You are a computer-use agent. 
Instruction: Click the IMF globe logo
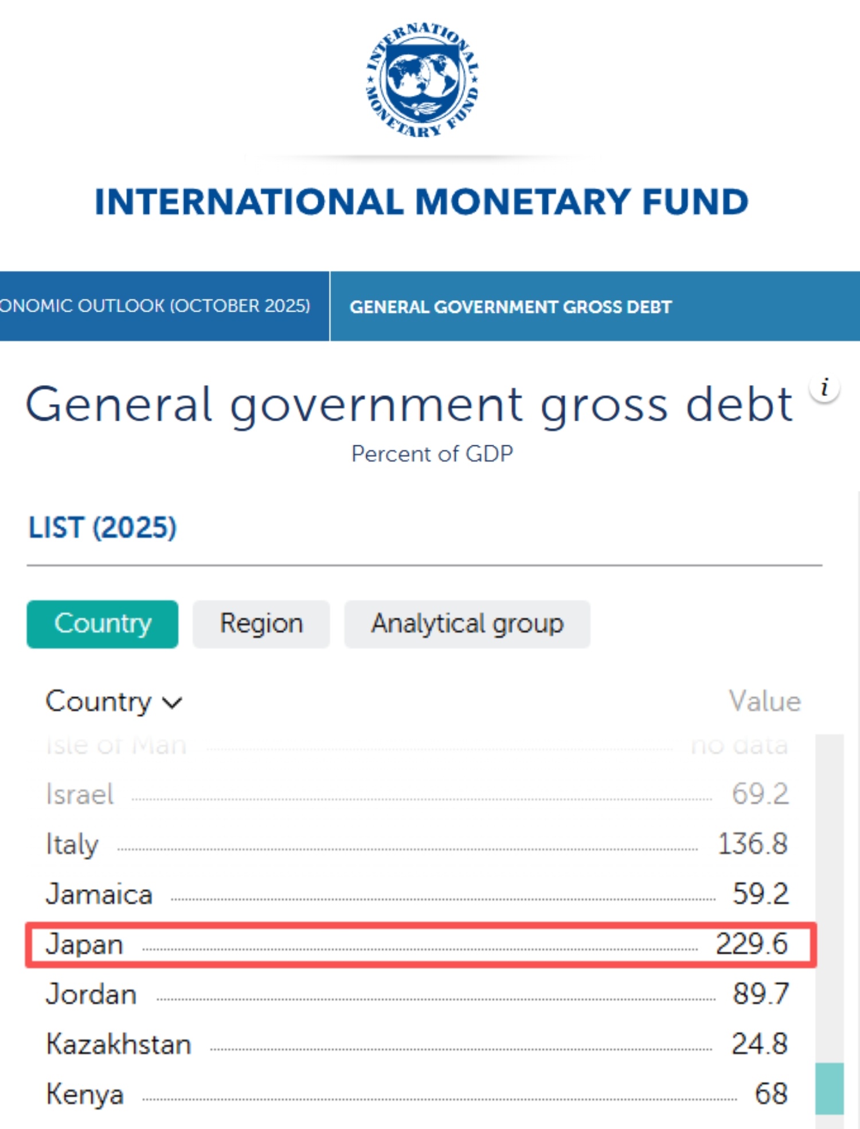coord(423,80)
